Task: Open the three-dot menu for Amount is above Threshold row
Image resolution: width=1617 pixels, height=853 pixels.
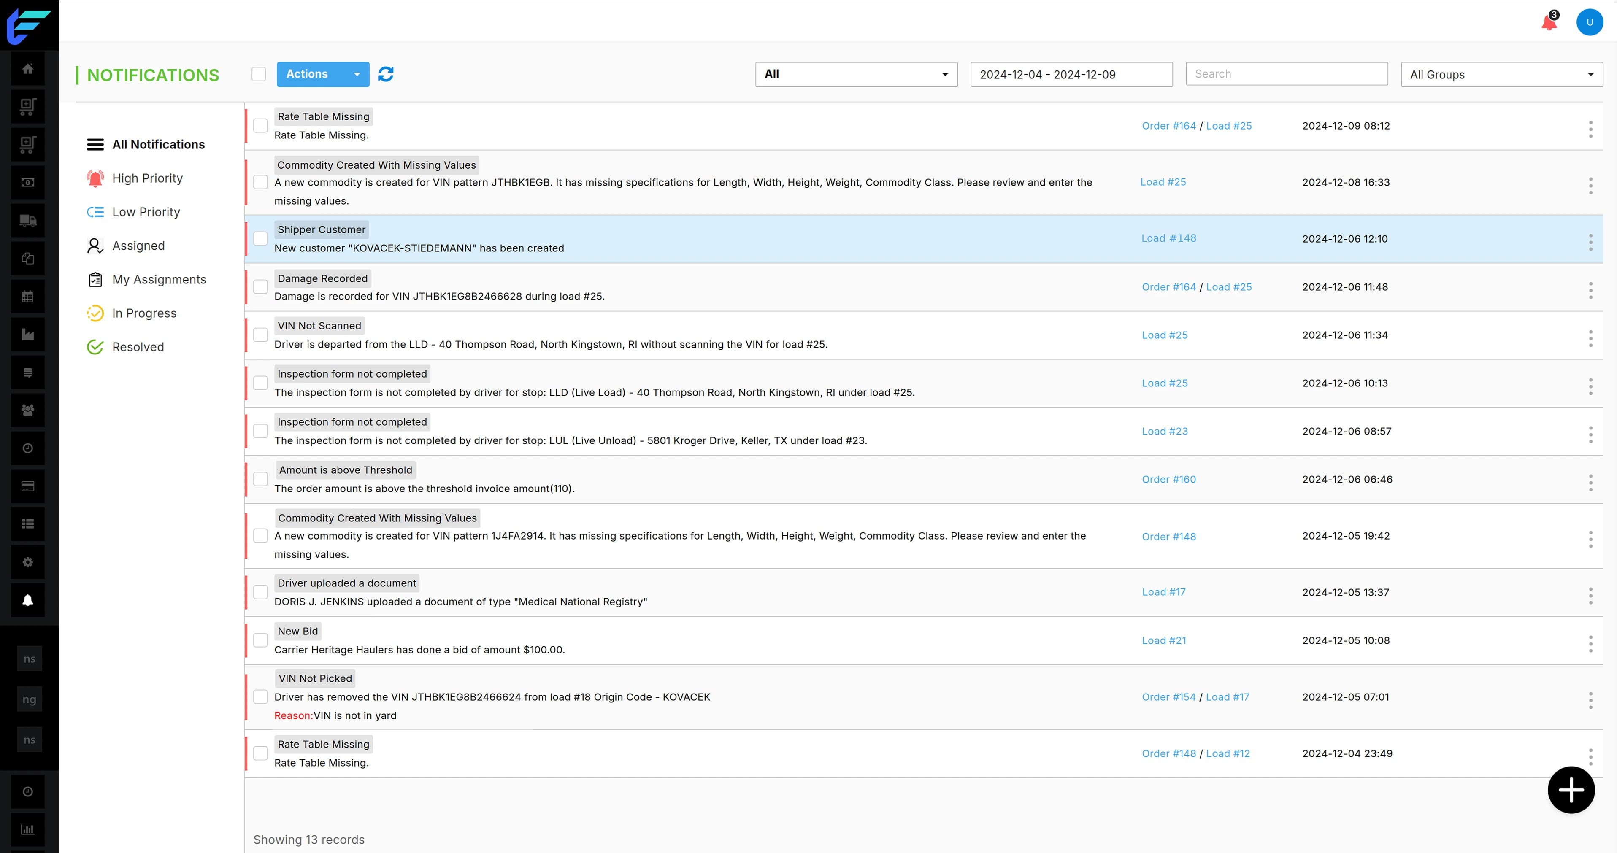Action: pos(1591,483)
